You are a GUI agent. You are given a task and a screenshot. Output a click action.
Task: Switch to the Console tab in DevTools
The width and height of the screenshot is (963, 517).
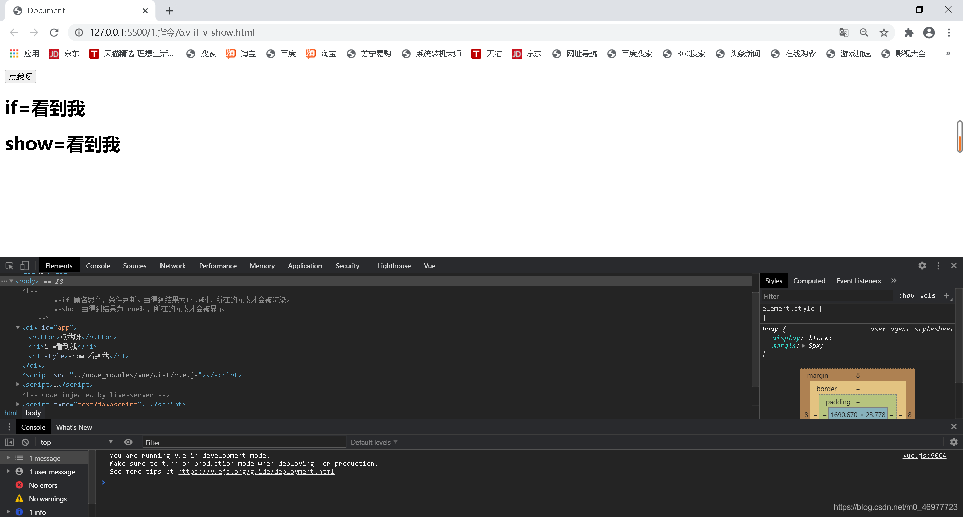pos(98,266)
